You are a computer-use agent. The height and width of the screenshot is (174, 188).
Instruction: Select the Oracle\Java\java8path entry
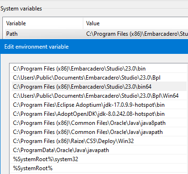(99, 123)
